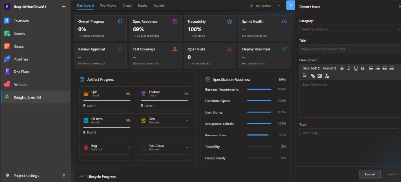Click the blue arrow panel toggle button
Screen dimensions: 401x182
[291, 5]
